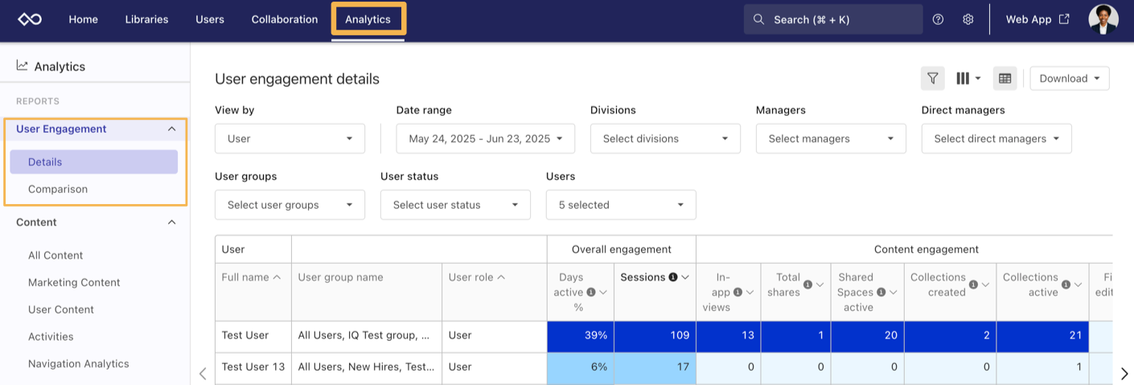Image resolution: width=1134 pixels, height=385 pixels.
Task: Click the search field
Action: tap(832, 19)
